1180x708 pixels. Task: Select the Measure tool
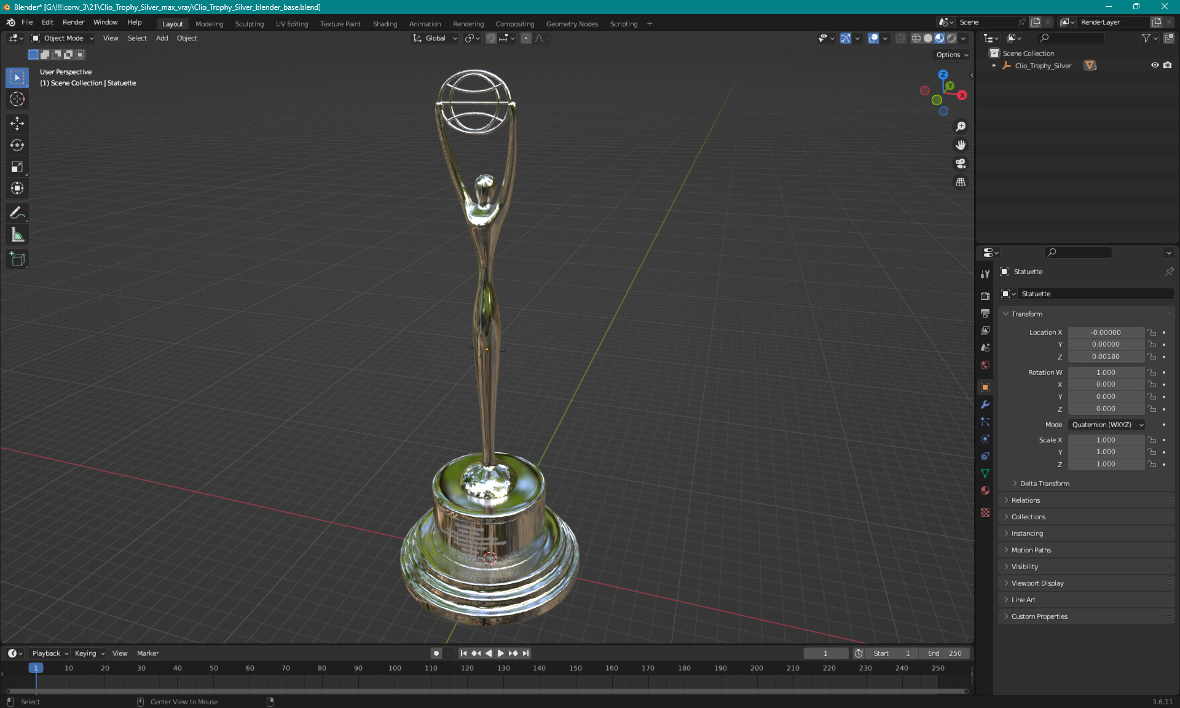click(x=17, y=235)
